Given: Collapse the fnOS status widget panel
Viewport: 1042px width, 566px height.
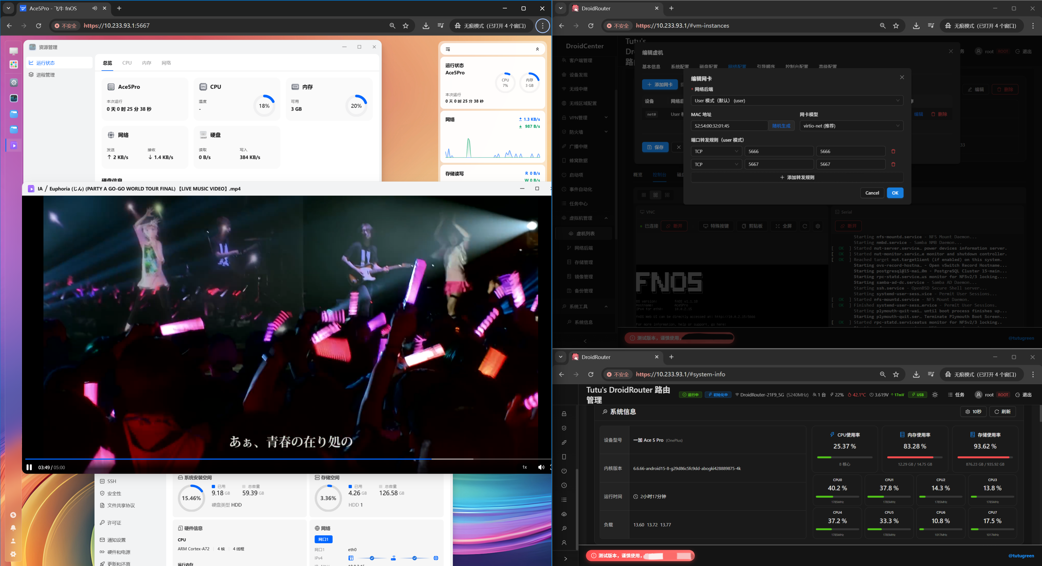Looking at the screenshot, I should (x=537, y=49).
